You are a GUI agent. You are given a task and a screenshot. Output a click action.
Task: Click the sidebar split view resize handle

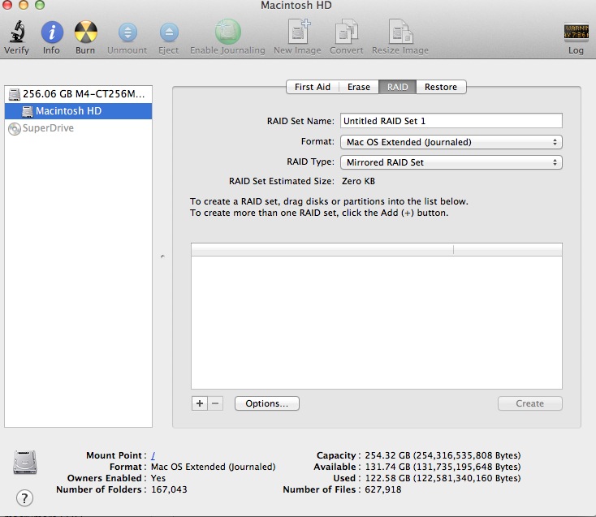coord(162,256)
